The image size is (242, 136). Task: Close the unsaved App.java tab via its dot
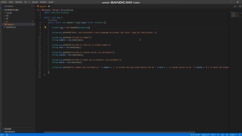click(49, 6)
